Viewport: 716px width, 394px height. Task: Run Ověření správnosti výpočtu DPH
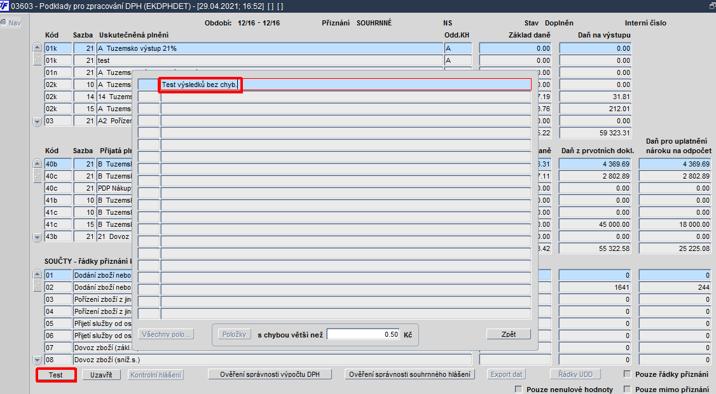click(x=270, y=374)
